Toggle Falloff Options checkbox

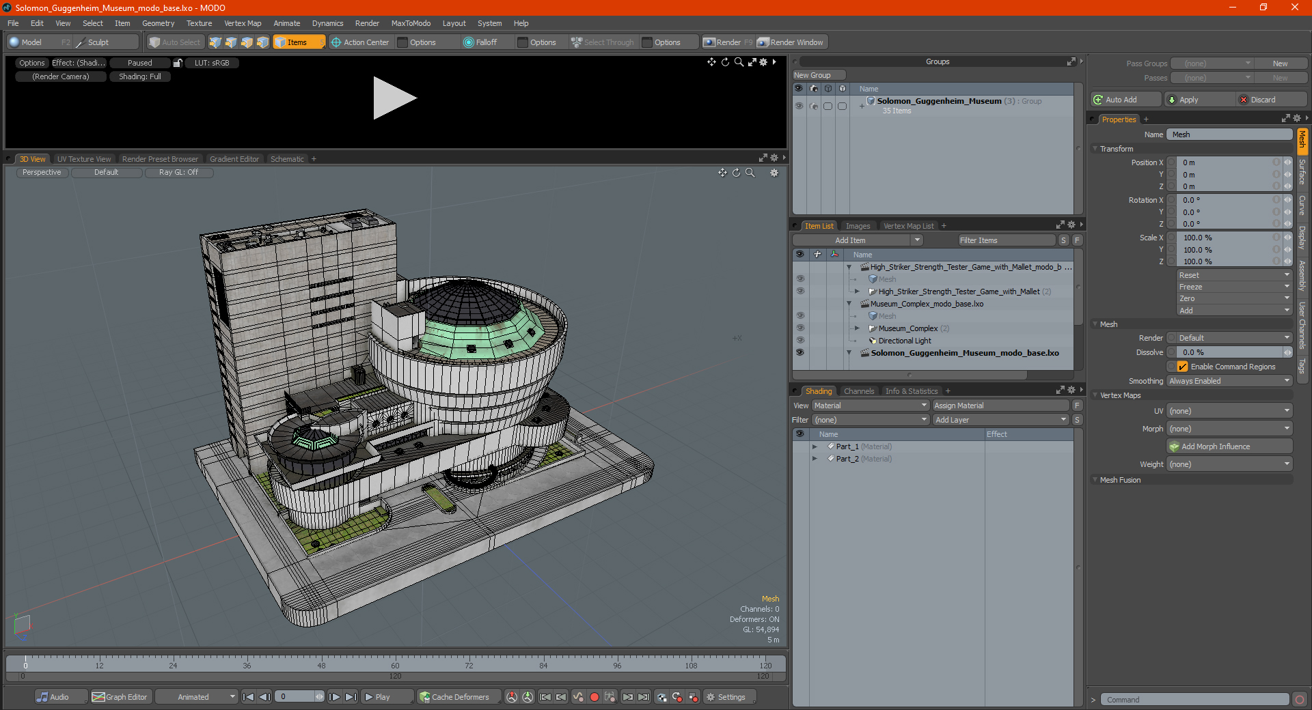pyautogui.click(x=523, y=42)
